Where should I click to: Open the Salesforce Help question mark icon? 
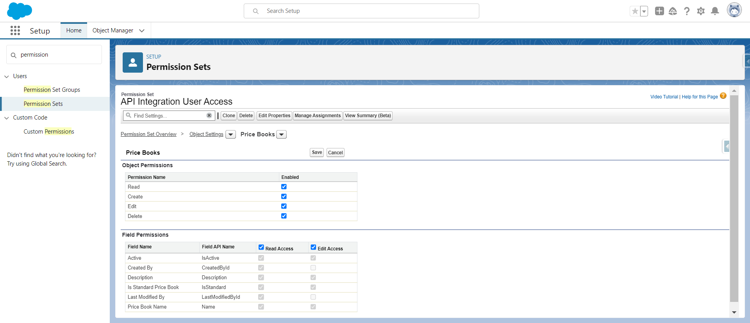[687, 11]
